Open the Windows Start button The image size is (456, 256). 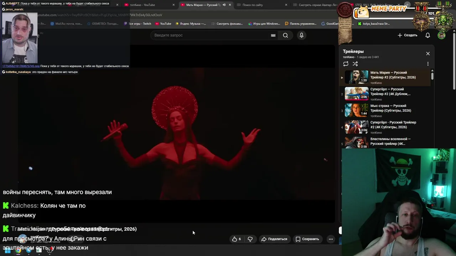coord(7,250)
